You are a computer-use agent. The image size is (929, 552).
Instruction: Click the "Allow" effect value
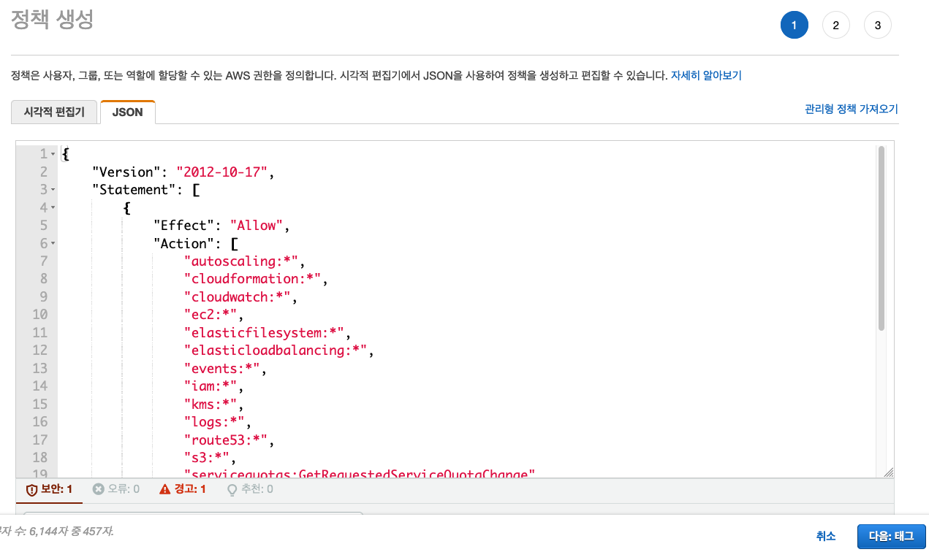pyautogui.click(x=257, y=226)
